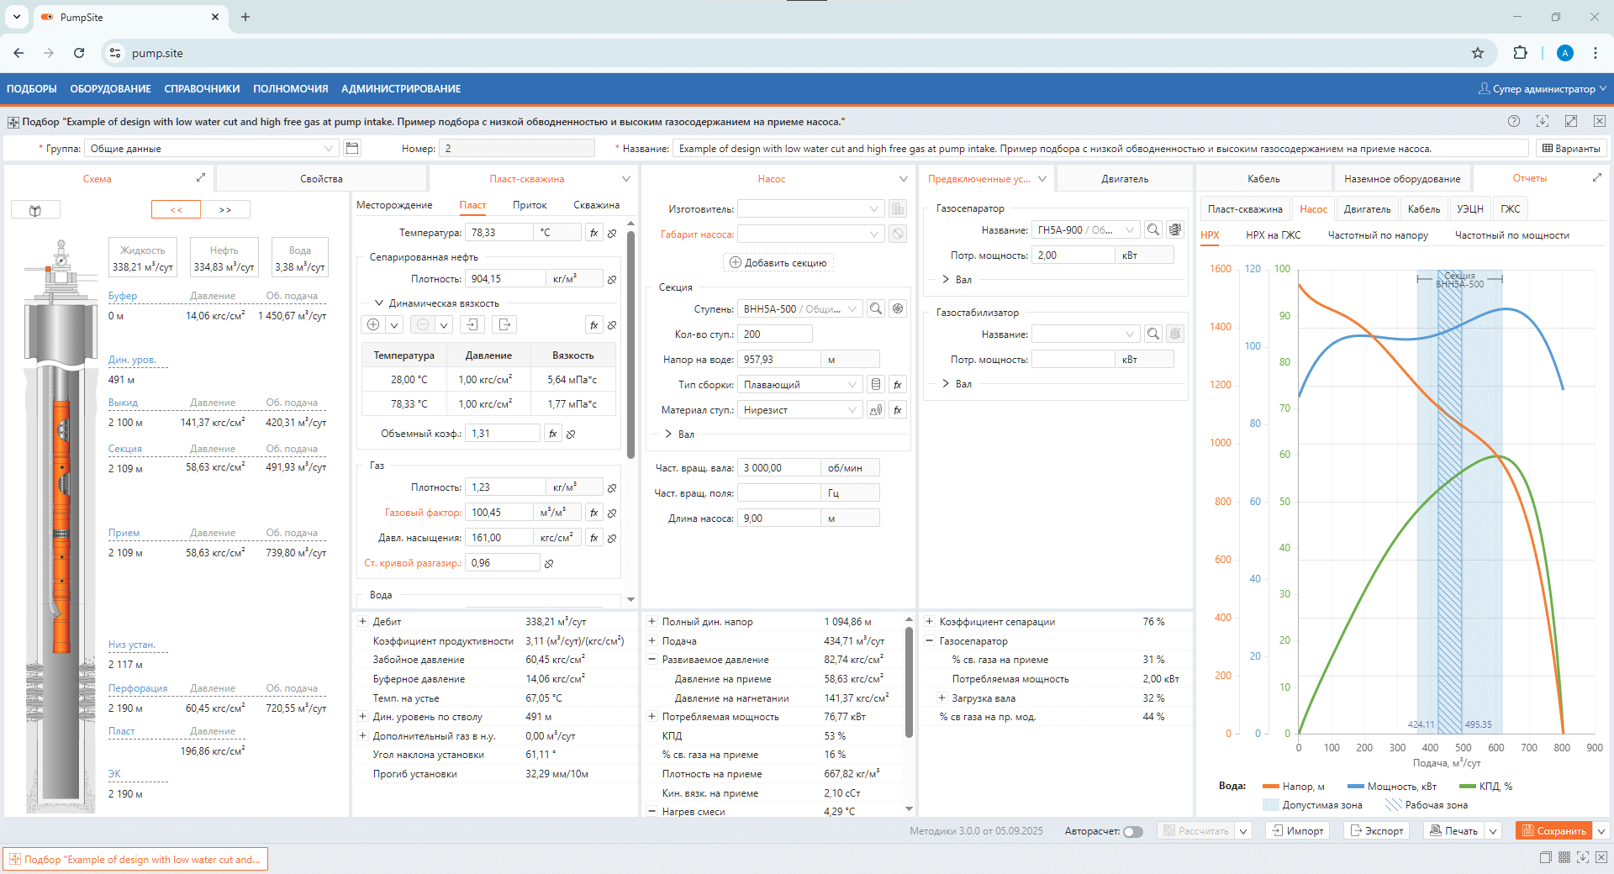Image resolution: width=1614 pixels, height=874 pixels.
Task: Click the fx formula button for Температура
Action: pos(594,233)
